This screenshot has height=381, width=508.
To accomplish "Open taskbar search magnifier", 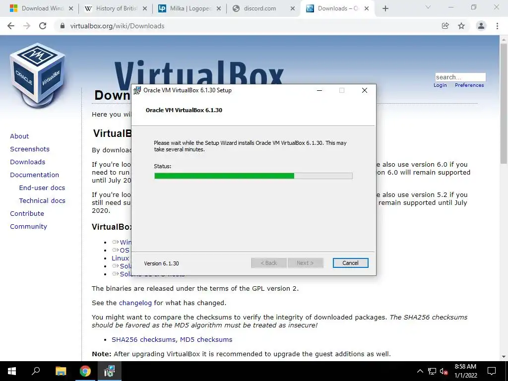I will (x=36, y=371).
